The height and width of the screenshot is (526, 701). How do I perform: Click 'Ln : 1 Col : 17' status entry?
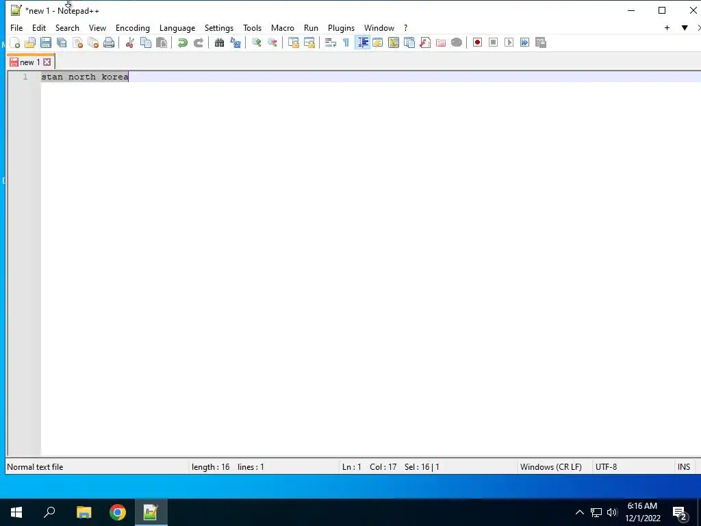point(369,467)
